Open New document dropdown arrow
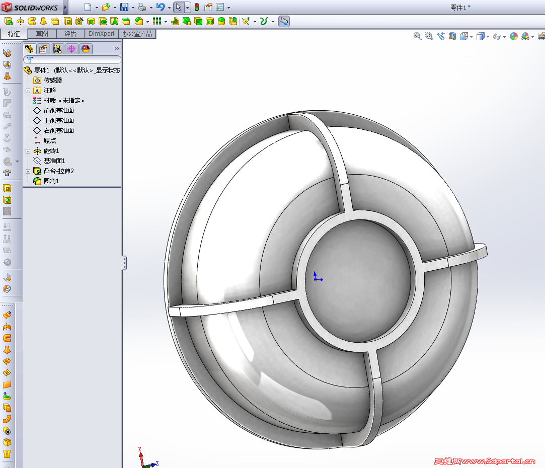 coord(97,8)
